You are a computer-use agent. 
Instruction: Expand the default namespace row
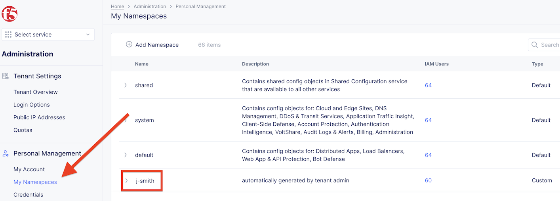click(x=126, y=155)
